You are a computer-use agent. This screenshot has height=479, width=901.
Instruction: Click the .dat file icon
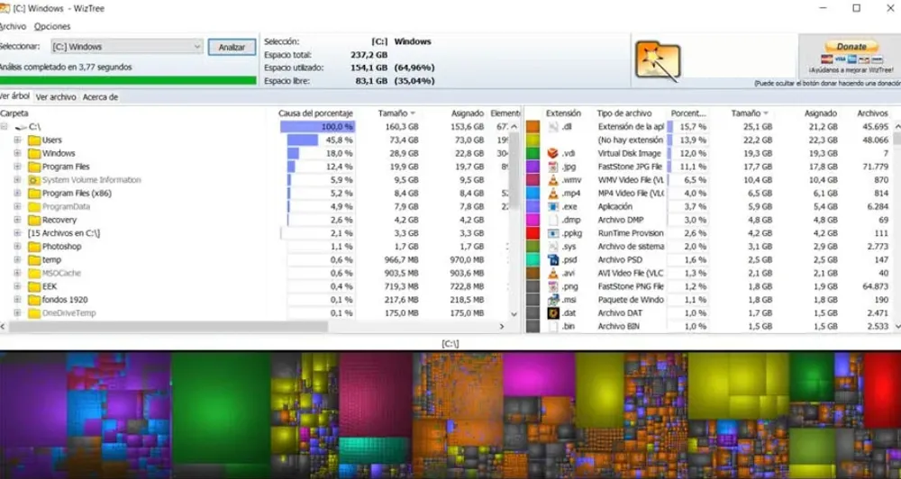(x=553, y=313)
